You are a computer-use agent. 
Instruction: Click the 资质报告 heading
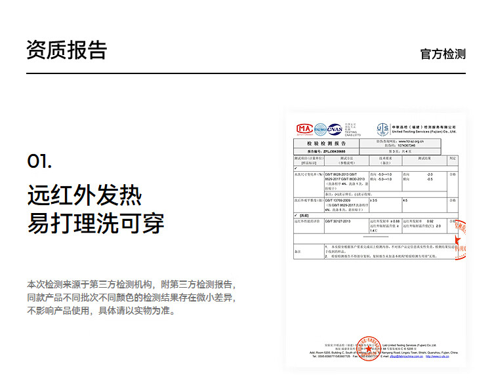click(66, 50)
